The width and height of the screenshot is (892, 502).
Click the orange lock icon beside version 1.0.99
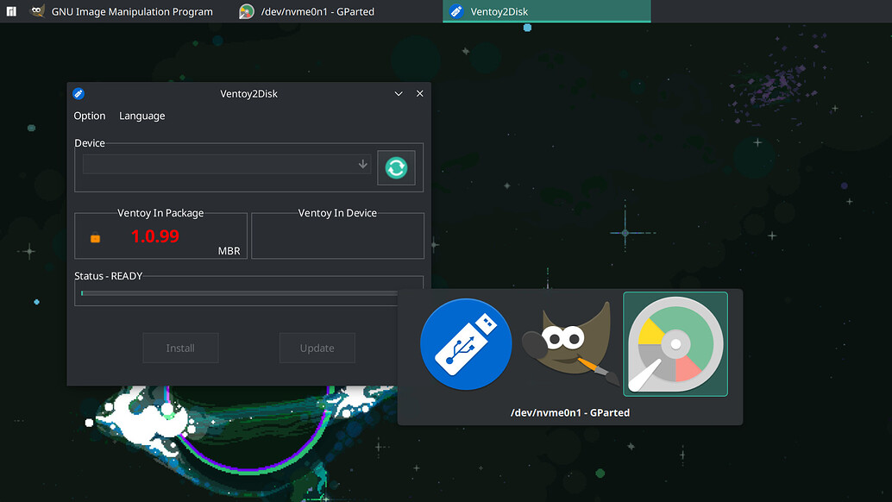[x=95, y=238]
